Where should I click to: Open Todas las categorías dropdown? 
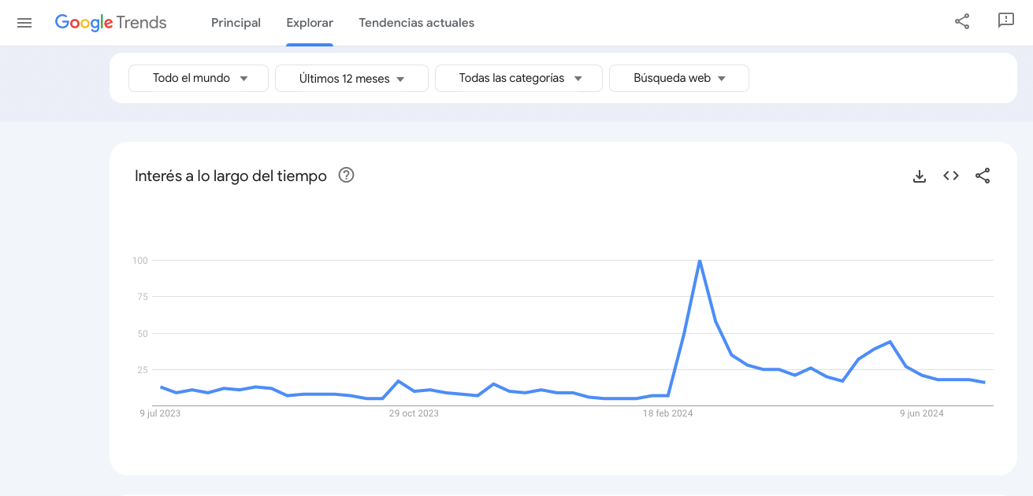coord(518,79)
